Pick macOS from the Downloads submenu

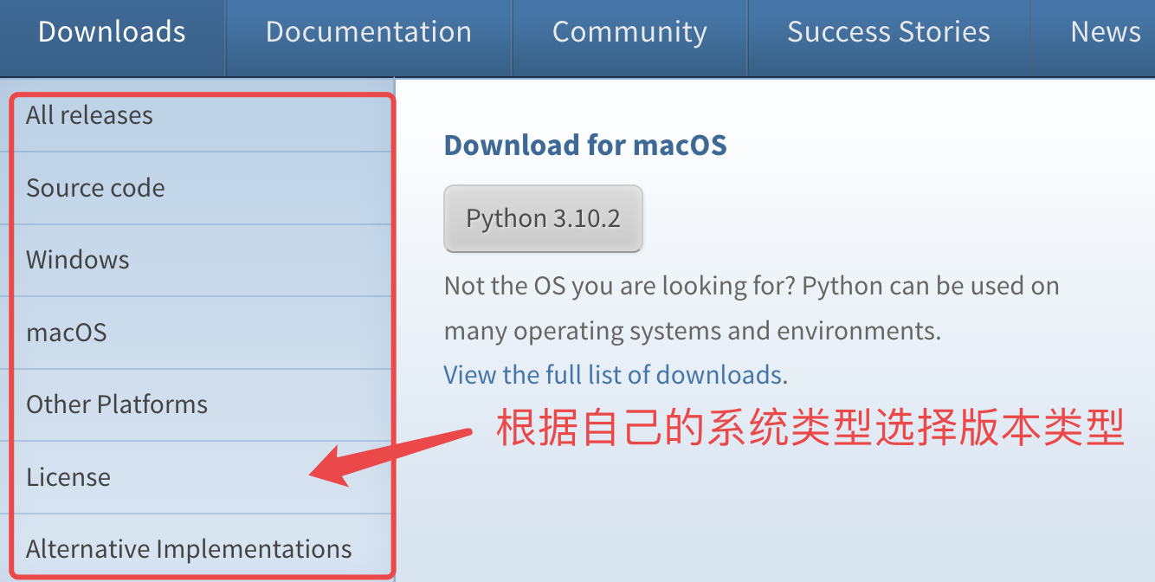click(x=67, y=333)
